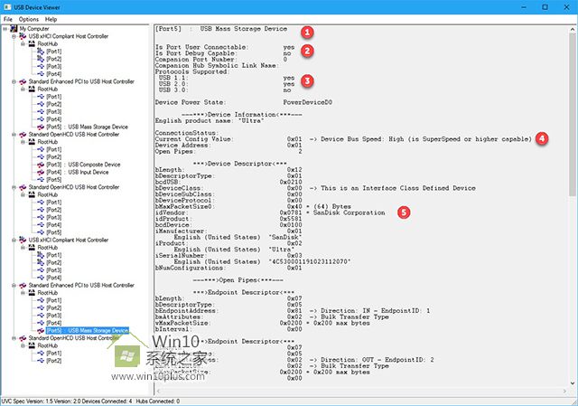Click the 'Direction: IN - EndpointID: 1' text

[x=376, y=311]
